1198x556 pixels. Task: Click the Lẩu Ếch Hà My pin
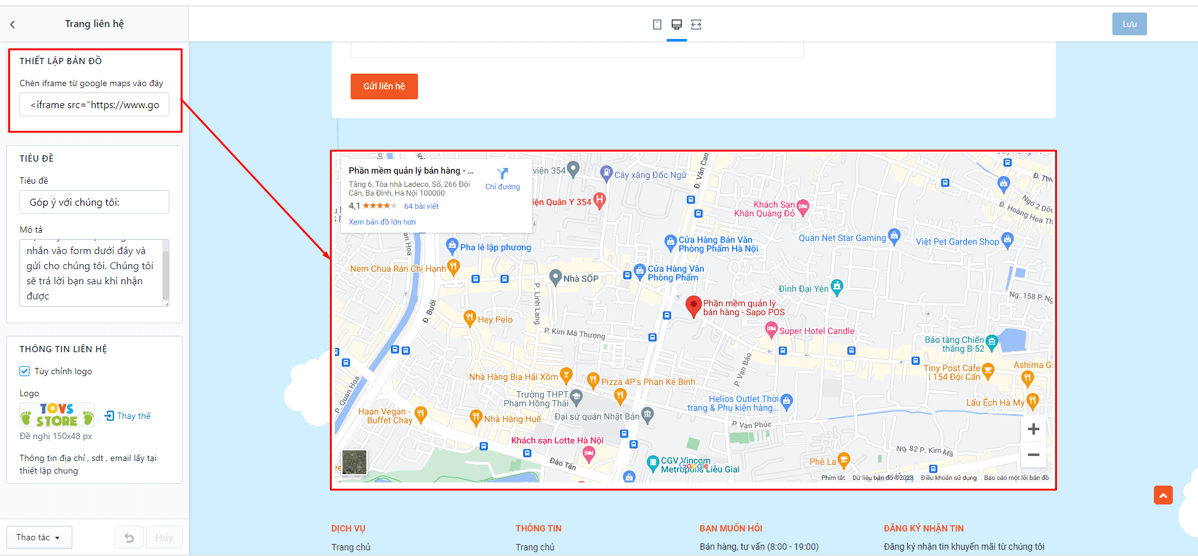tap(1032, 400)
